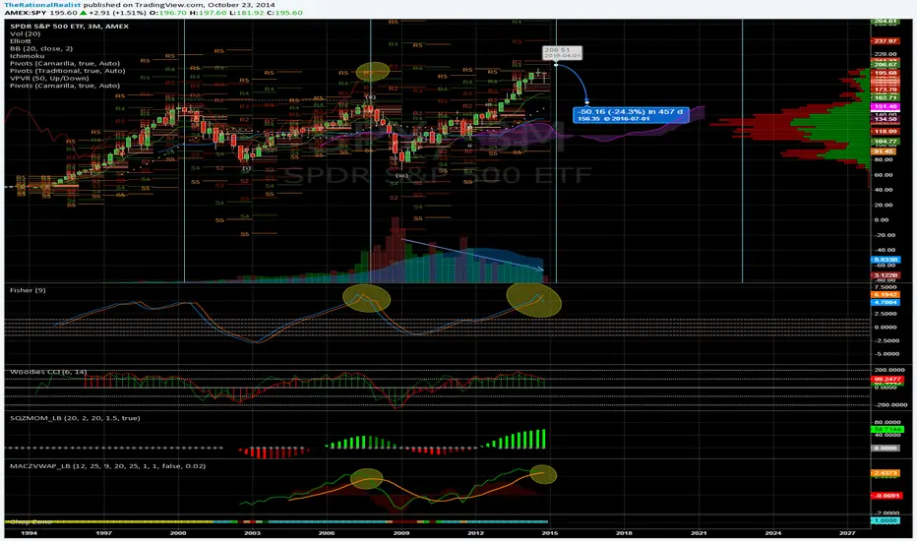This screenshot has width=917, height=541.
Task: Click the 2015 year on time axis
Action: coord(549,533)
